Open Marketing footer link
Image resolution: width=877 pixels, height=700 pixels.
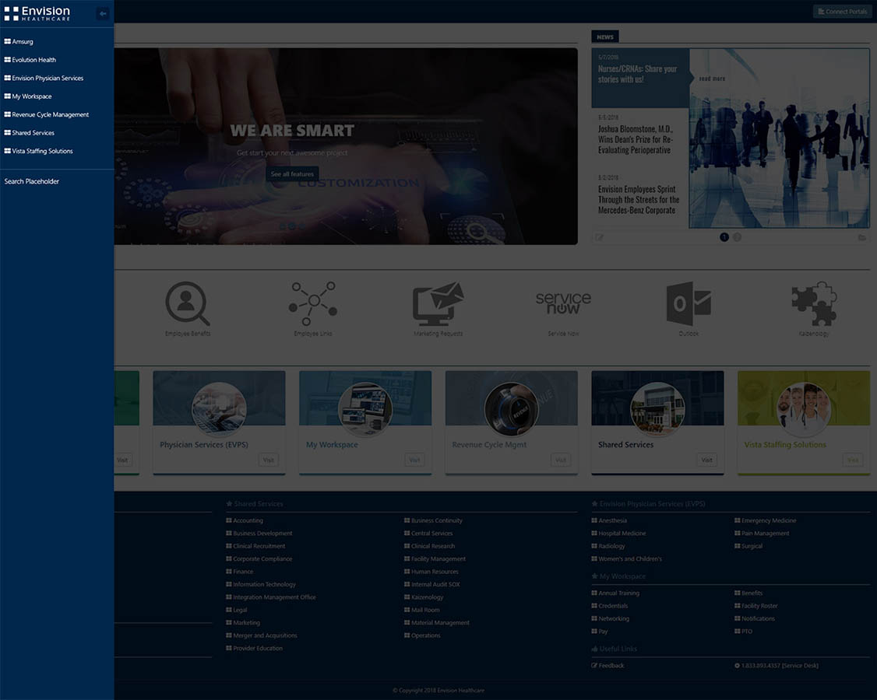click(x=243, y=623)
